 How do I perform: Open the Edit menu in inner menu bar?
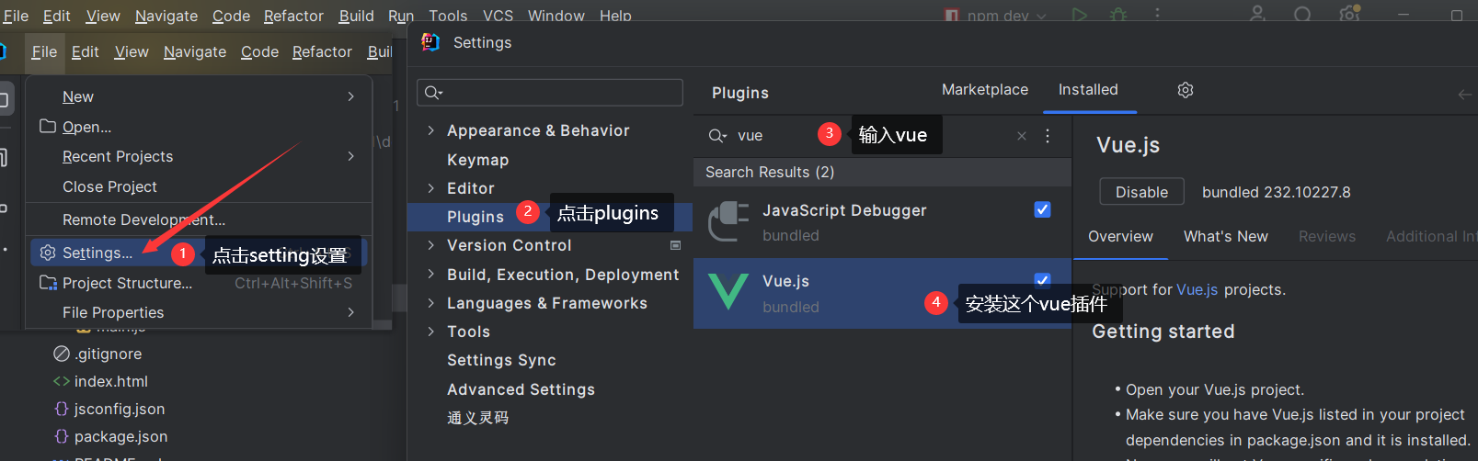tap(85, 51)
